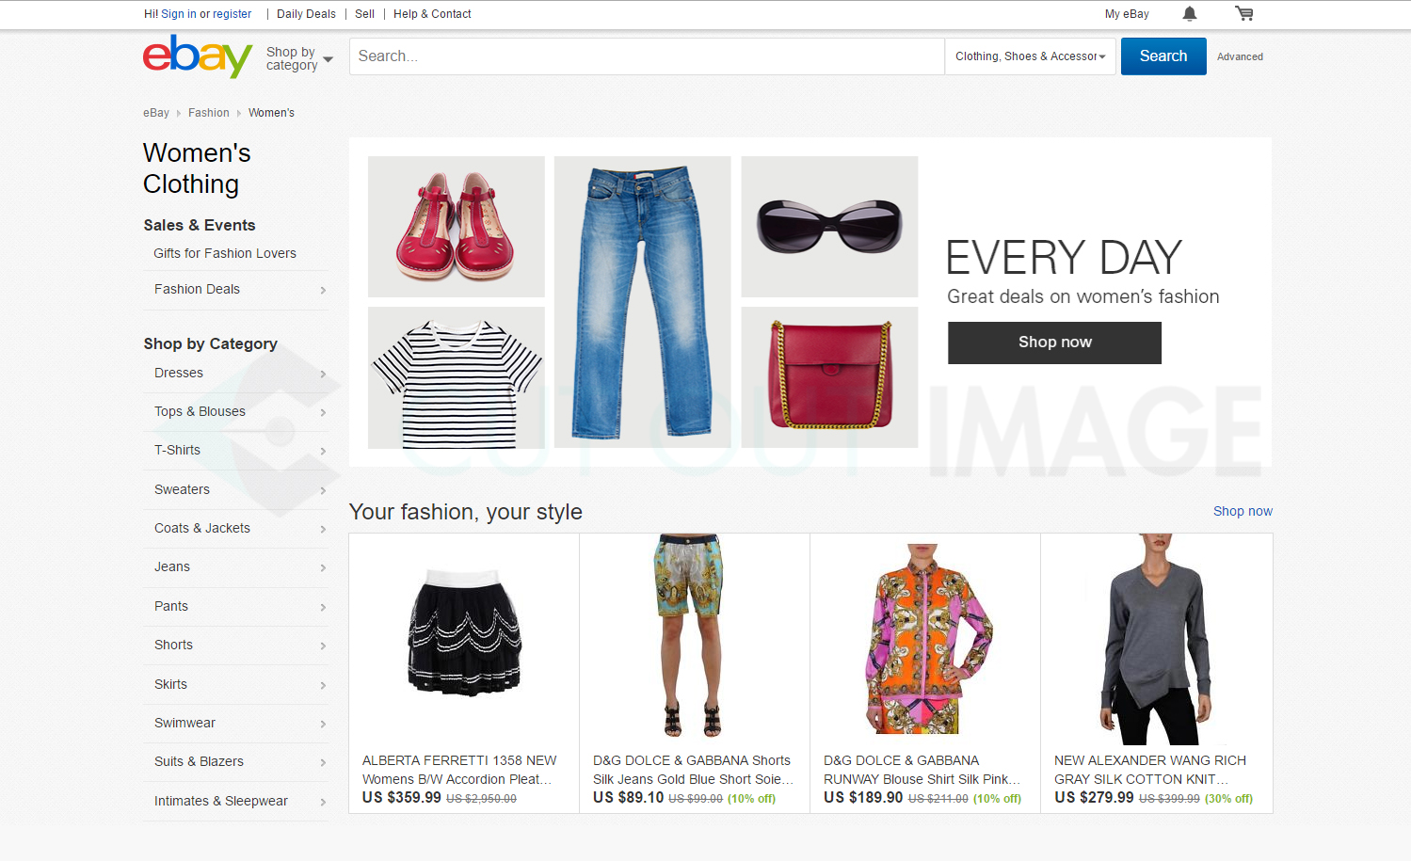Viewport: 1411px width, 861px height.
Task: Click the chevron next to Coats & Jackets
Action: click(323, 529)
